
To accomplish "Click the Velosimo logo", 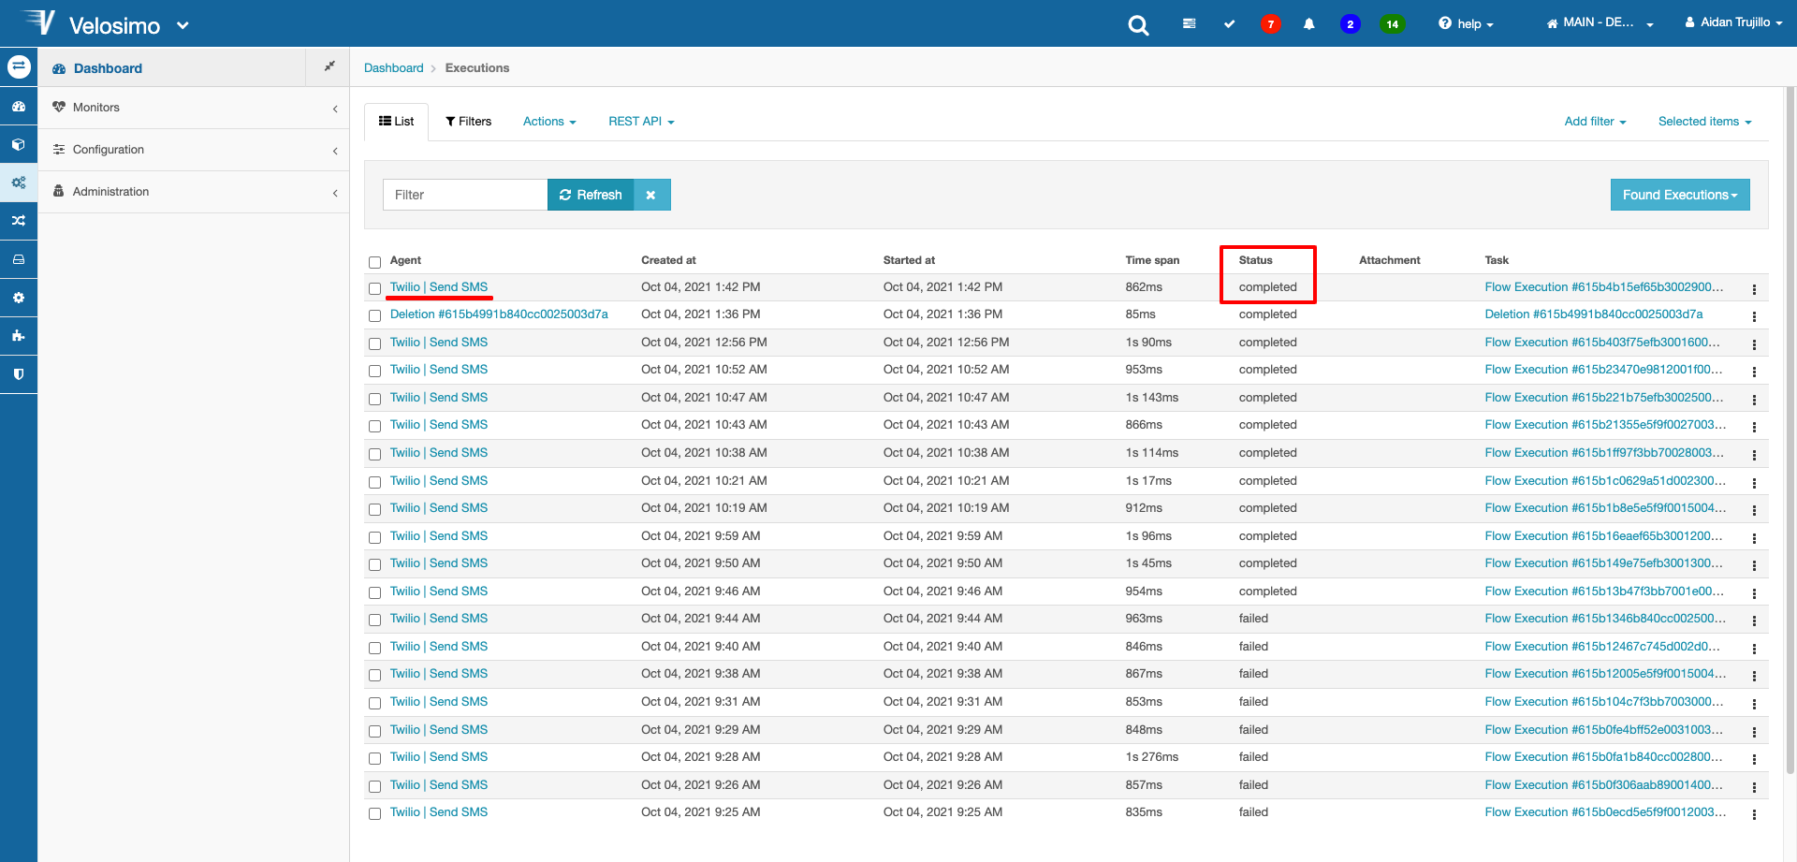I will [x=92, y=23].
